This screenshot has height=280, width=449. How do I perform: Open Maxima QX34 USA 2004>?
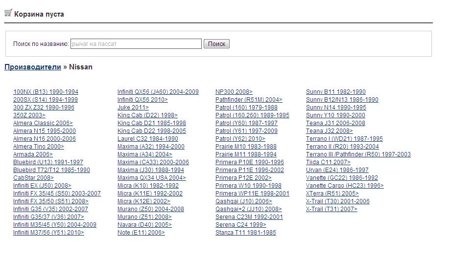[152, 178]
